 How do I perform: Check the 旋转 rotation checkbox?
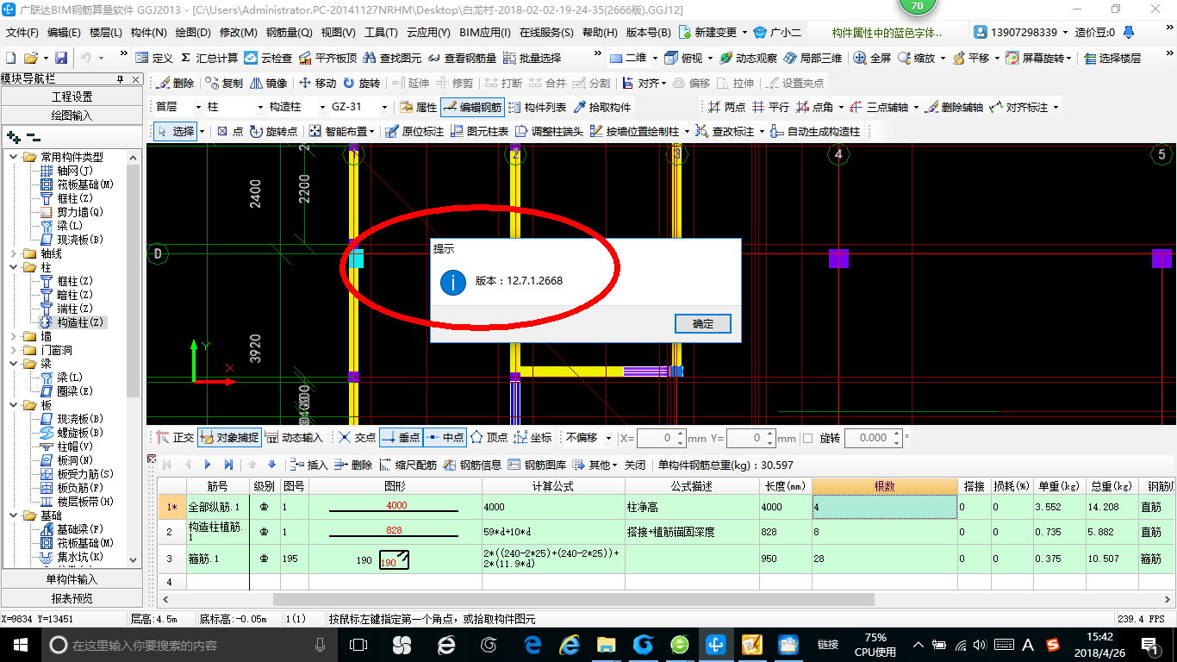(808, 438)
